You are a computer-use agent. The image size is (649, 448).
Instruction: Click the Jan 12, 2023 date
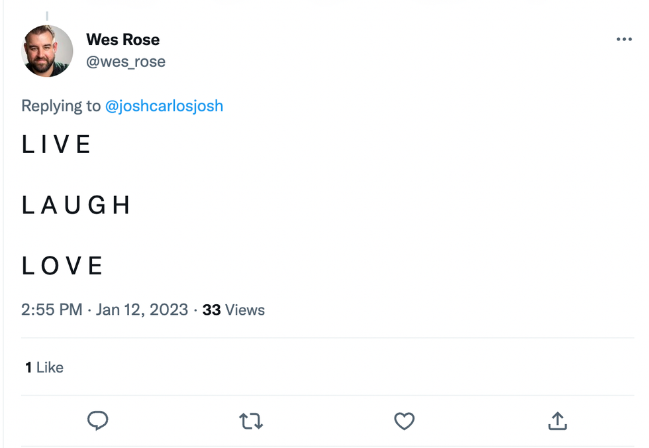tap(142, 309)
